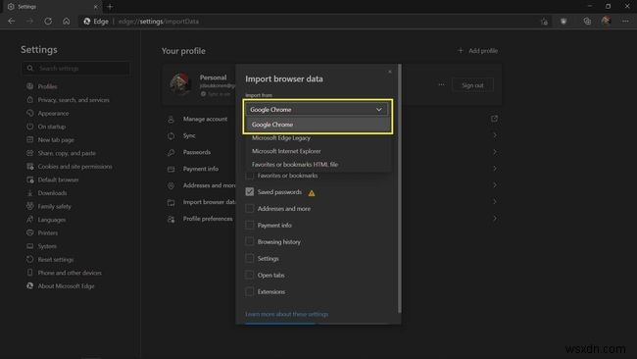Toggle the Favorites or bookmarks checkbox
The height and width of the screenshot is (359, 637).
(250, 176)
